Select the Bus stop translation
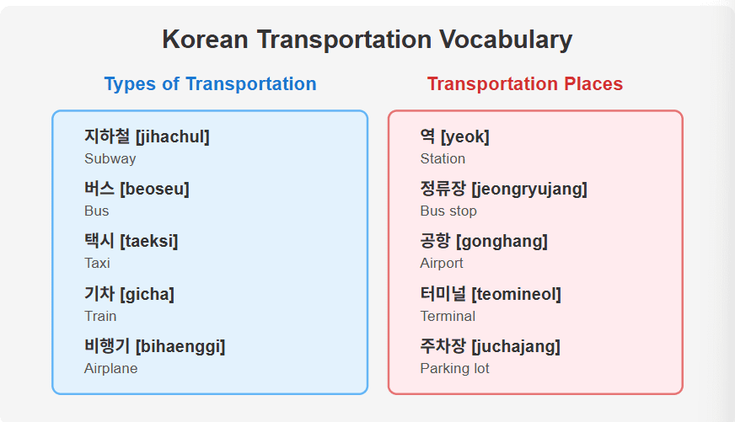Screen dimensions: 735x422 (x=448, y=211)
